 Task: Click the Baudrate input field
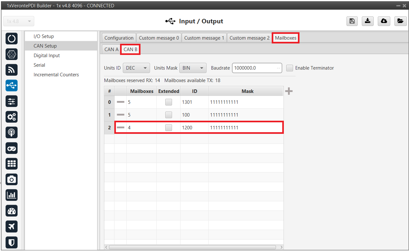(254, 68)
